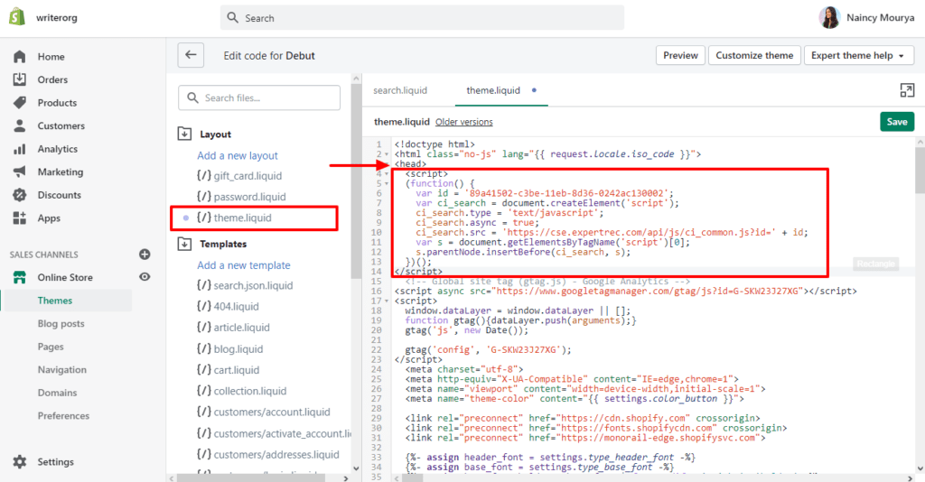Switch to the search.liquid tab
Viewport: 925px width, 482px height.
click(400, 90)
